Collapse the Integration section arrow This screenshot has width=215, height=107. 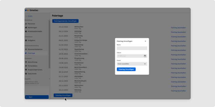click(x=49, y=79)
